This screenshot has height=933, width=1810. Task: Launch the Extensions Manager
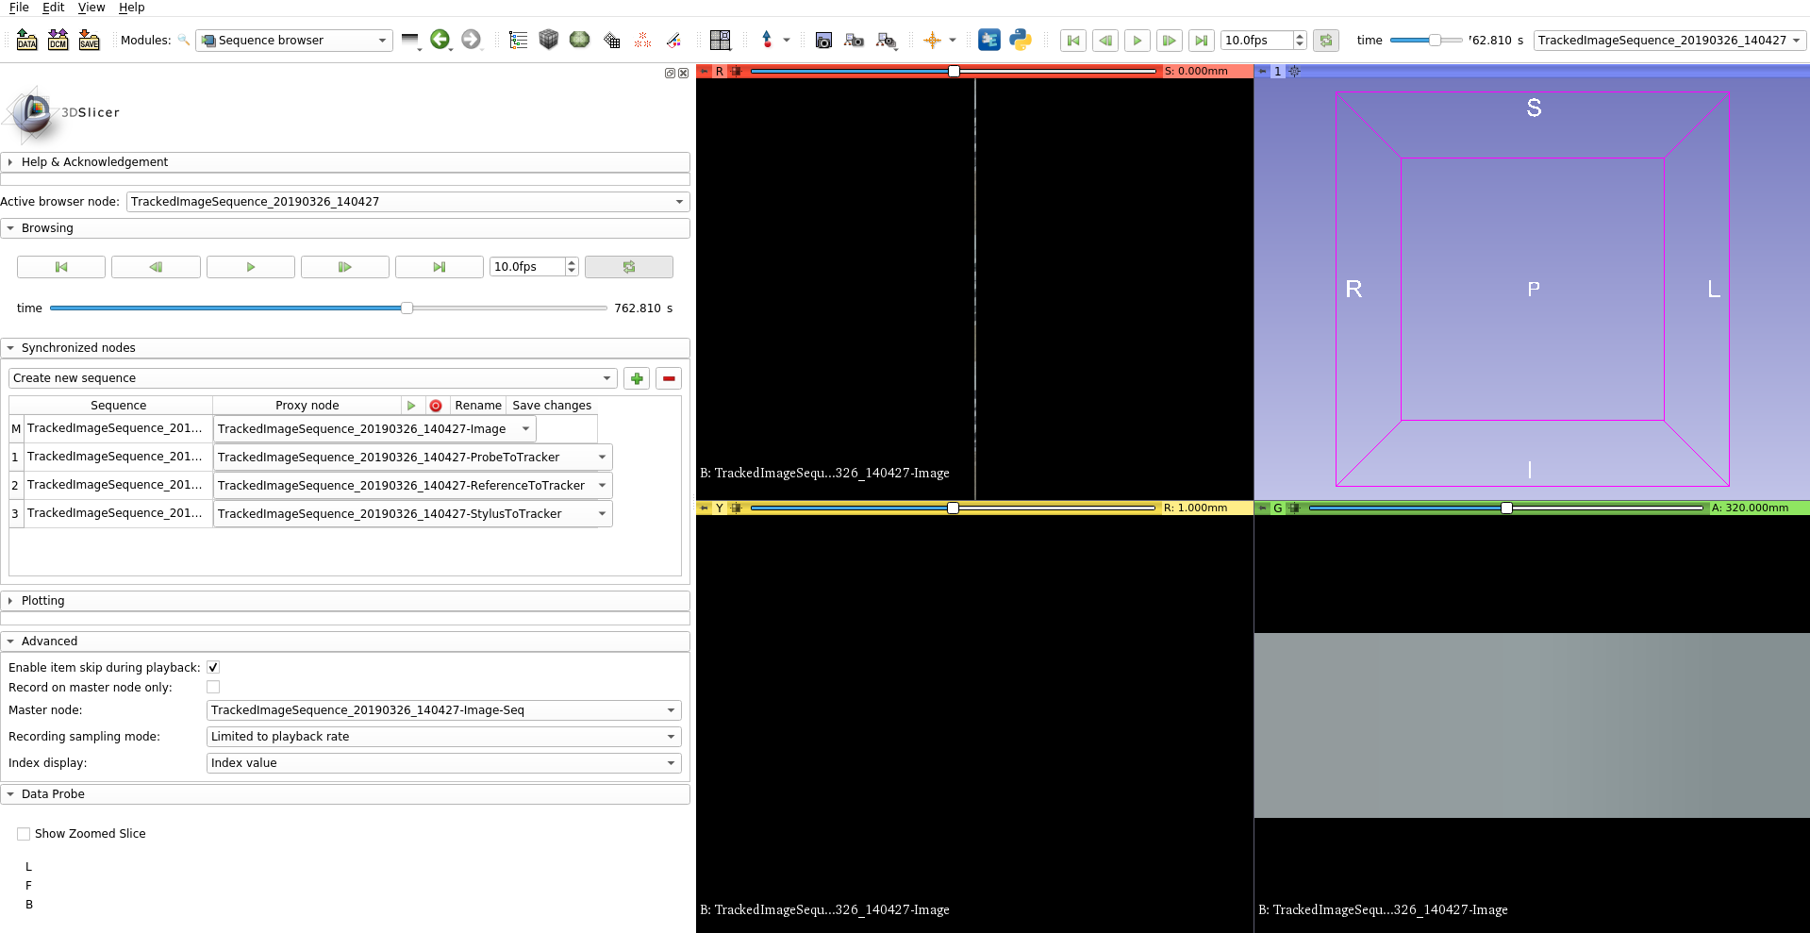point(988,40)
